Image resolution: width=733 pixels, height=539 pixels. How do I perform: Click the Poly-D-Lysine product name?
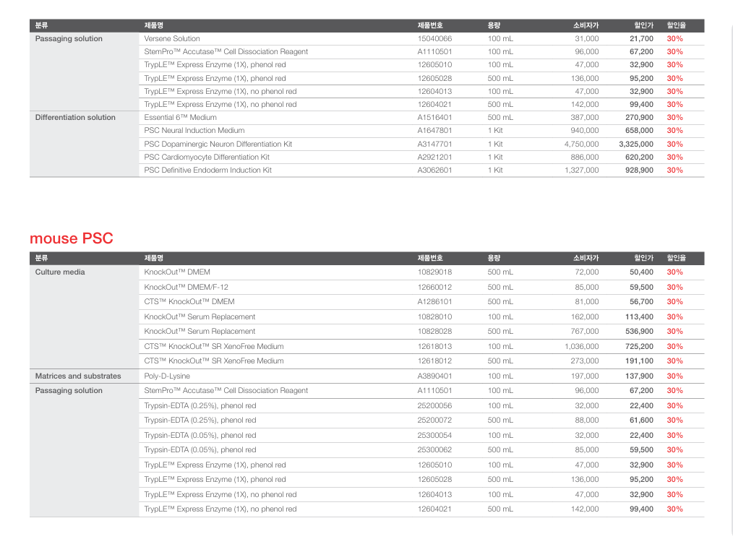[167, 376]
